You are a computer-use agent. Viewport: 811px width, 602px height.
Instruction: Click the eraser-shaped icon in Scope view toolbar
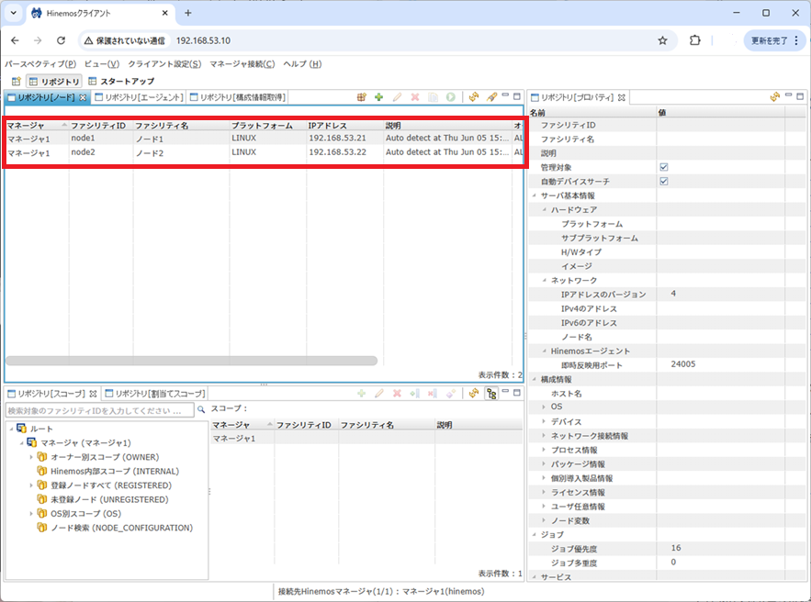pyautogui.click(x=450, y=394)
